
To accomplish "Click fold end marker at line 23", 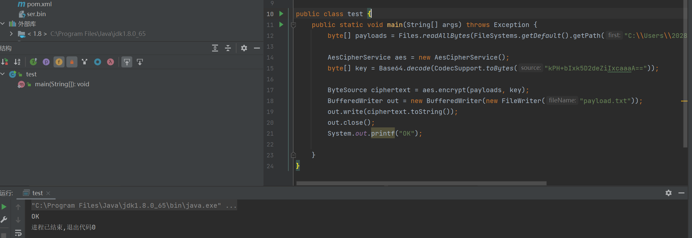I will click(293, 155).
